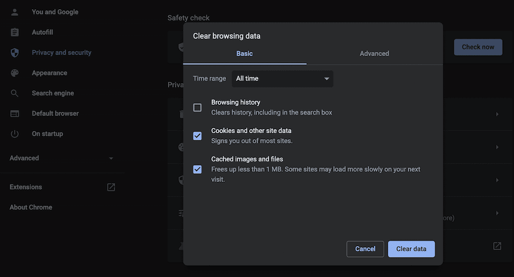Open the Privacy and security shield icon
The image size is (514, 277).
coord(14,53)
